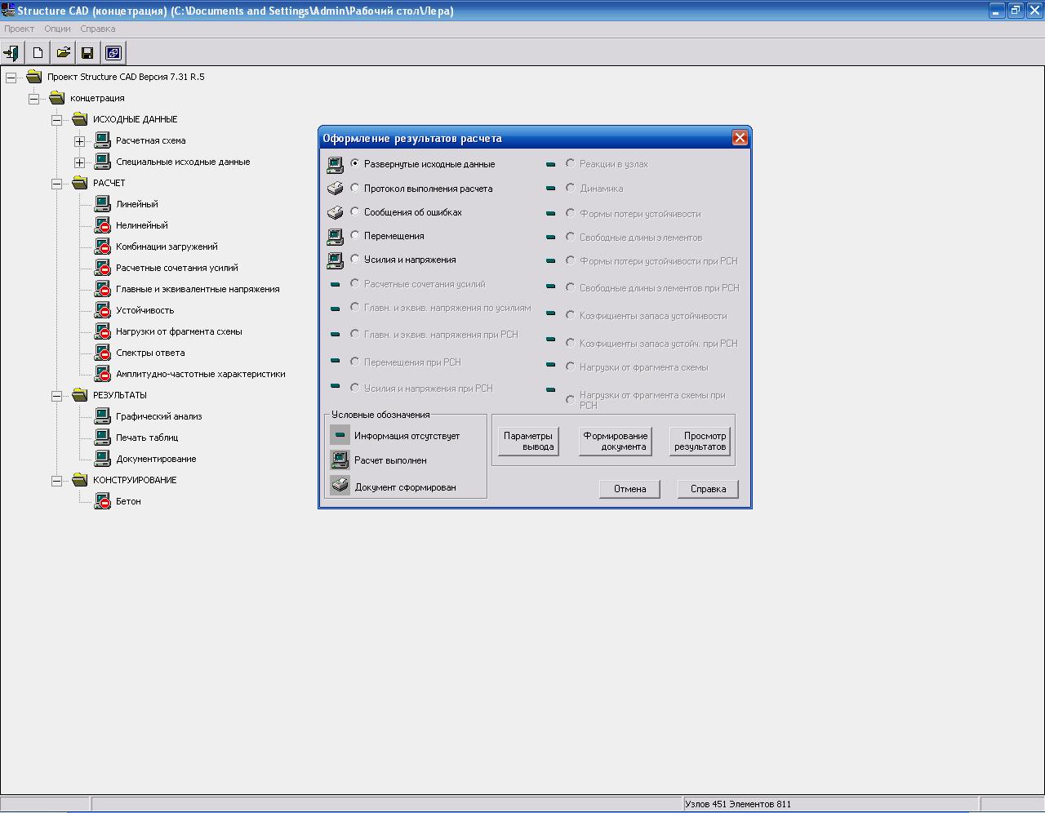Click the printer icon beside Протокол выполнения расчета

coord(335,189)
